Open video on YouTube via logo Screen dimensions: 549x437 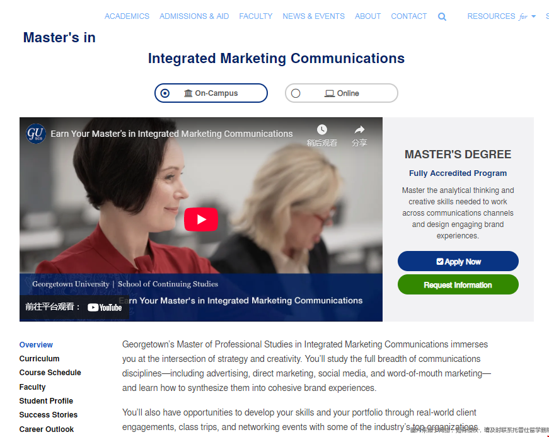point(105,307)
